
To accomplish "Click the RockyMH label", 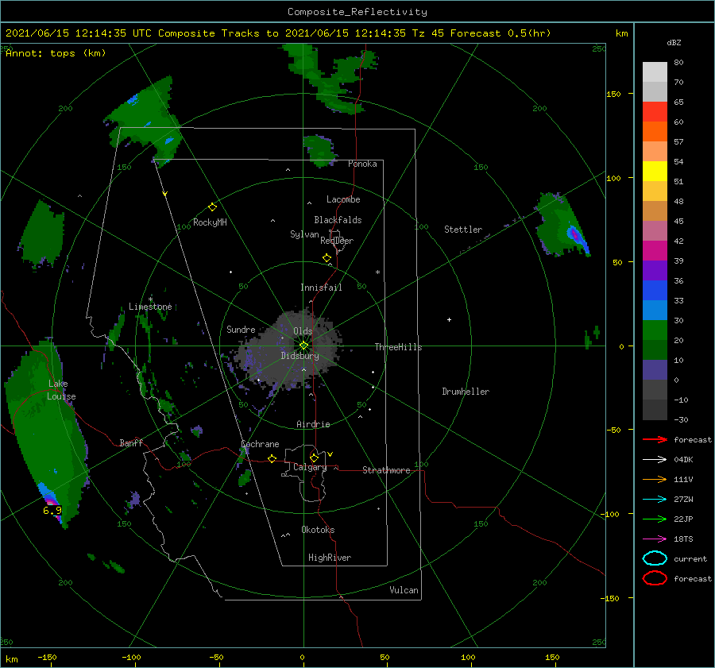I will [210, 222].
